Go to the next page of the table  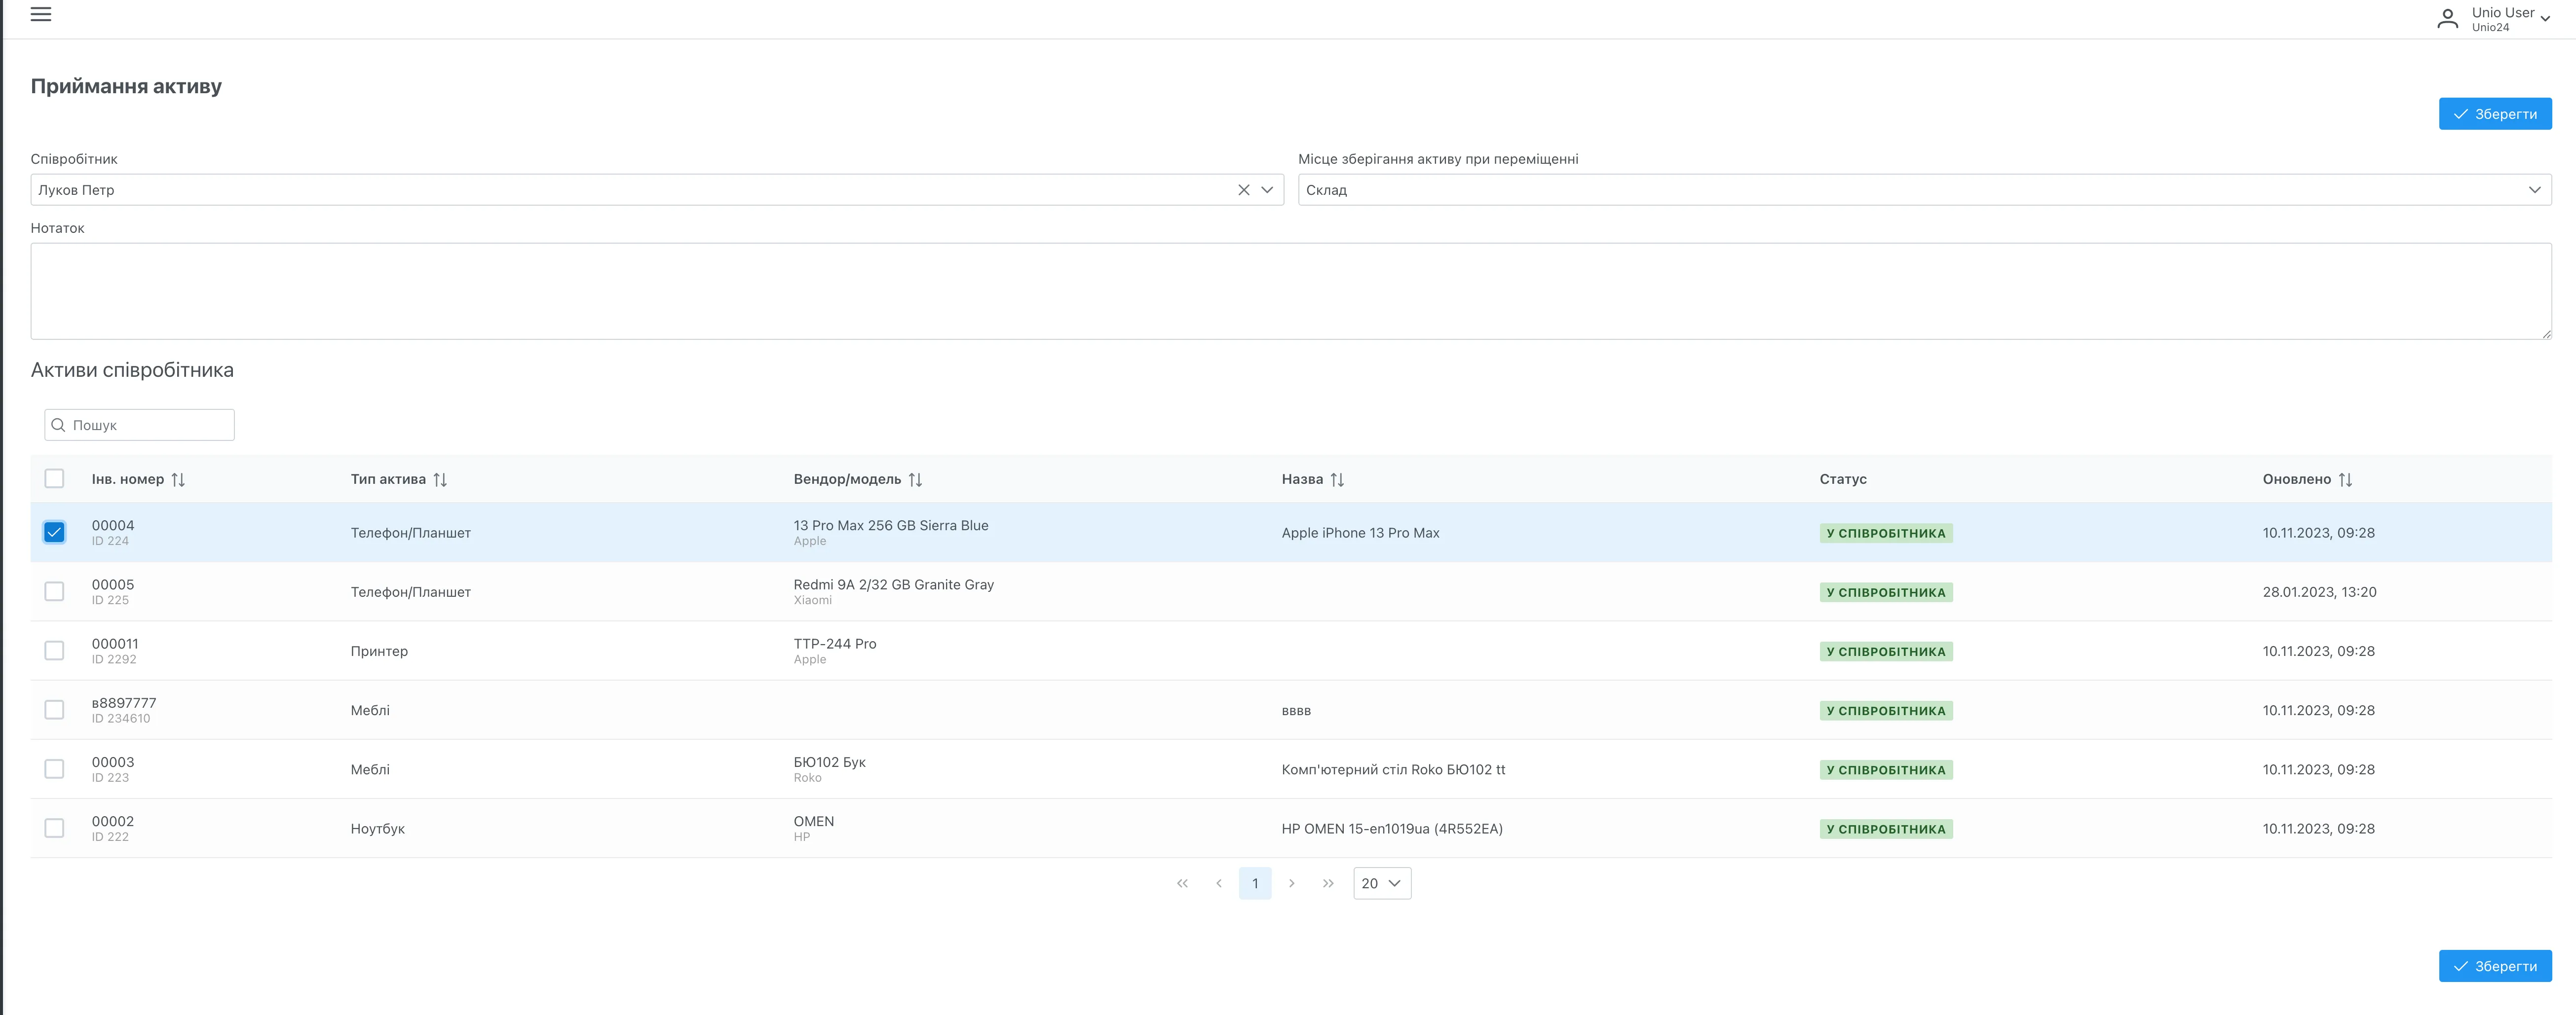(1291, 883)
